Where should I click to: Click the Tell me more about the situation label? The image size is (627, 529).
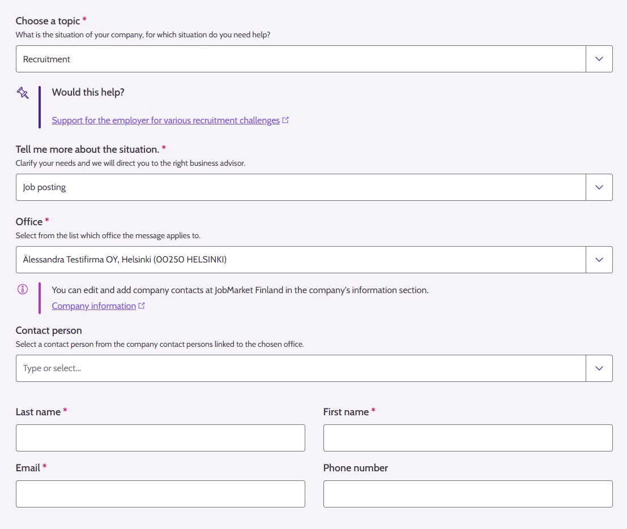87,149
